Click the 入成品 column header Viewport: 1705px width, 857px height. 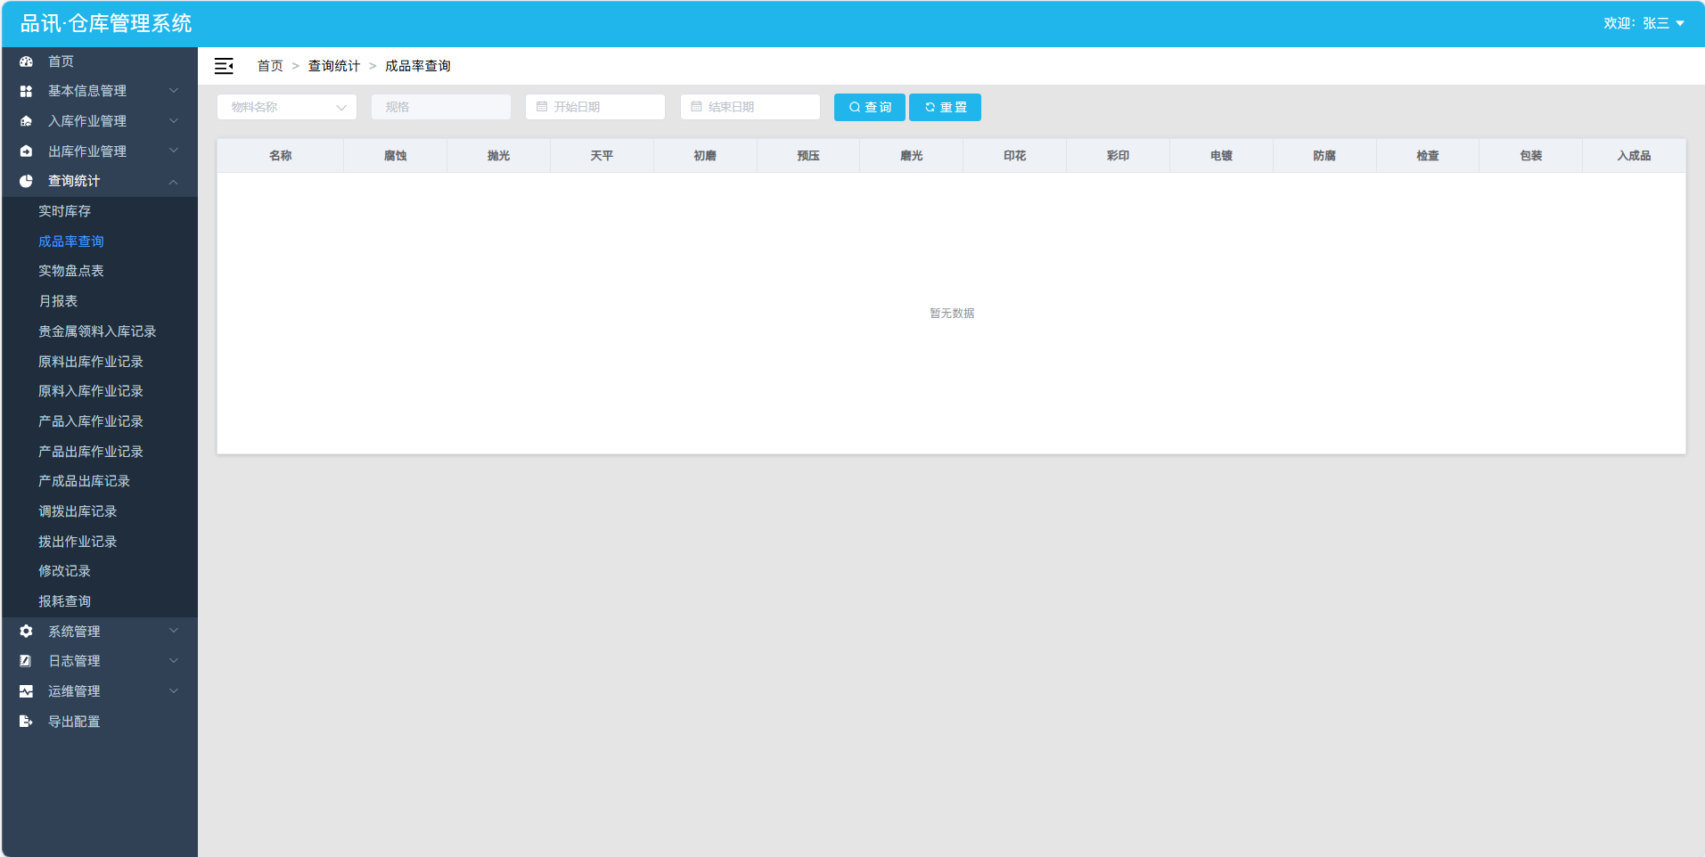(1634, 156)
